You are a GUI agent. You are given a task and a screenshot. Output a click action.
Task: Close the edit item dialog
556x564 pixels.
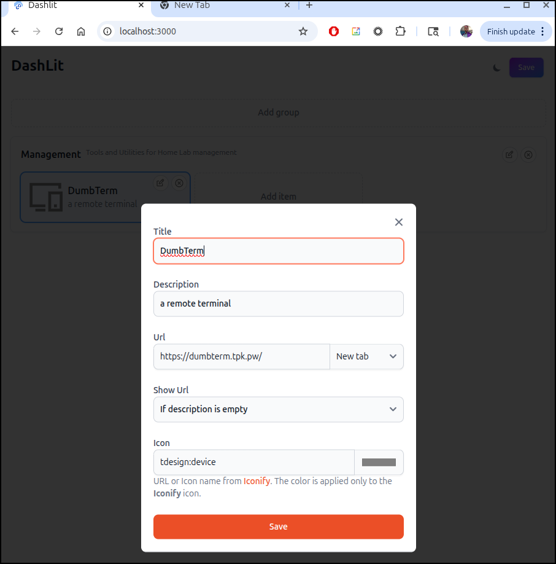point(398,222)
